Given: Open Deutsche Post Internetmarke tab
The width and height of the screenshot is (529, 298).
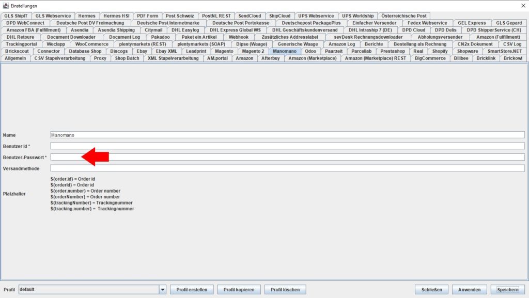Looking at the screenshot, I should click(168, 23).
